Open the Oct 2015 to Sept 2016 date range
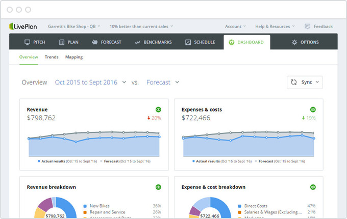 click(86, 83)
